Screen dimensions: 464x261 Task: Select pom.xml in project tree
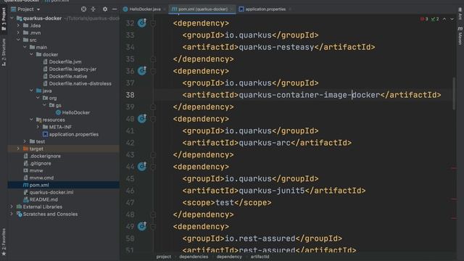(x=39, y=185)
